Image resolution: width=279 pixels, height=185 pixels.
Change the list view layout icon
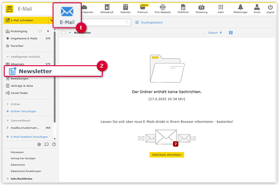click(x=231, y=33)
